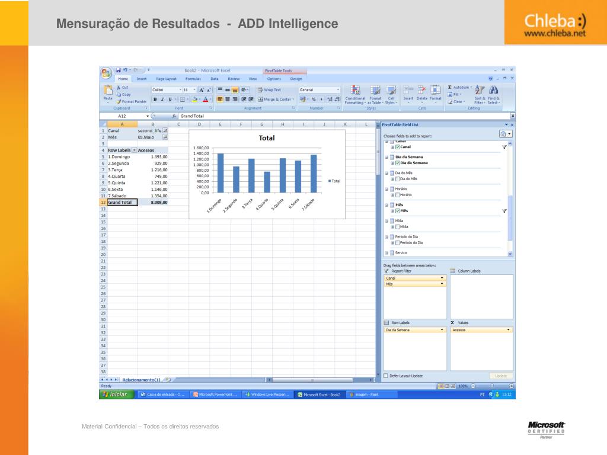
Task: Switch to the Formulas ribbon tab
Action: 193,79
